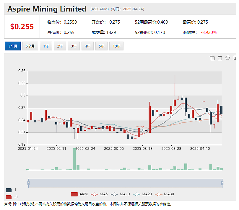
Task: Click the (ASX:AKM) ticker text
Action: point(100,9)
